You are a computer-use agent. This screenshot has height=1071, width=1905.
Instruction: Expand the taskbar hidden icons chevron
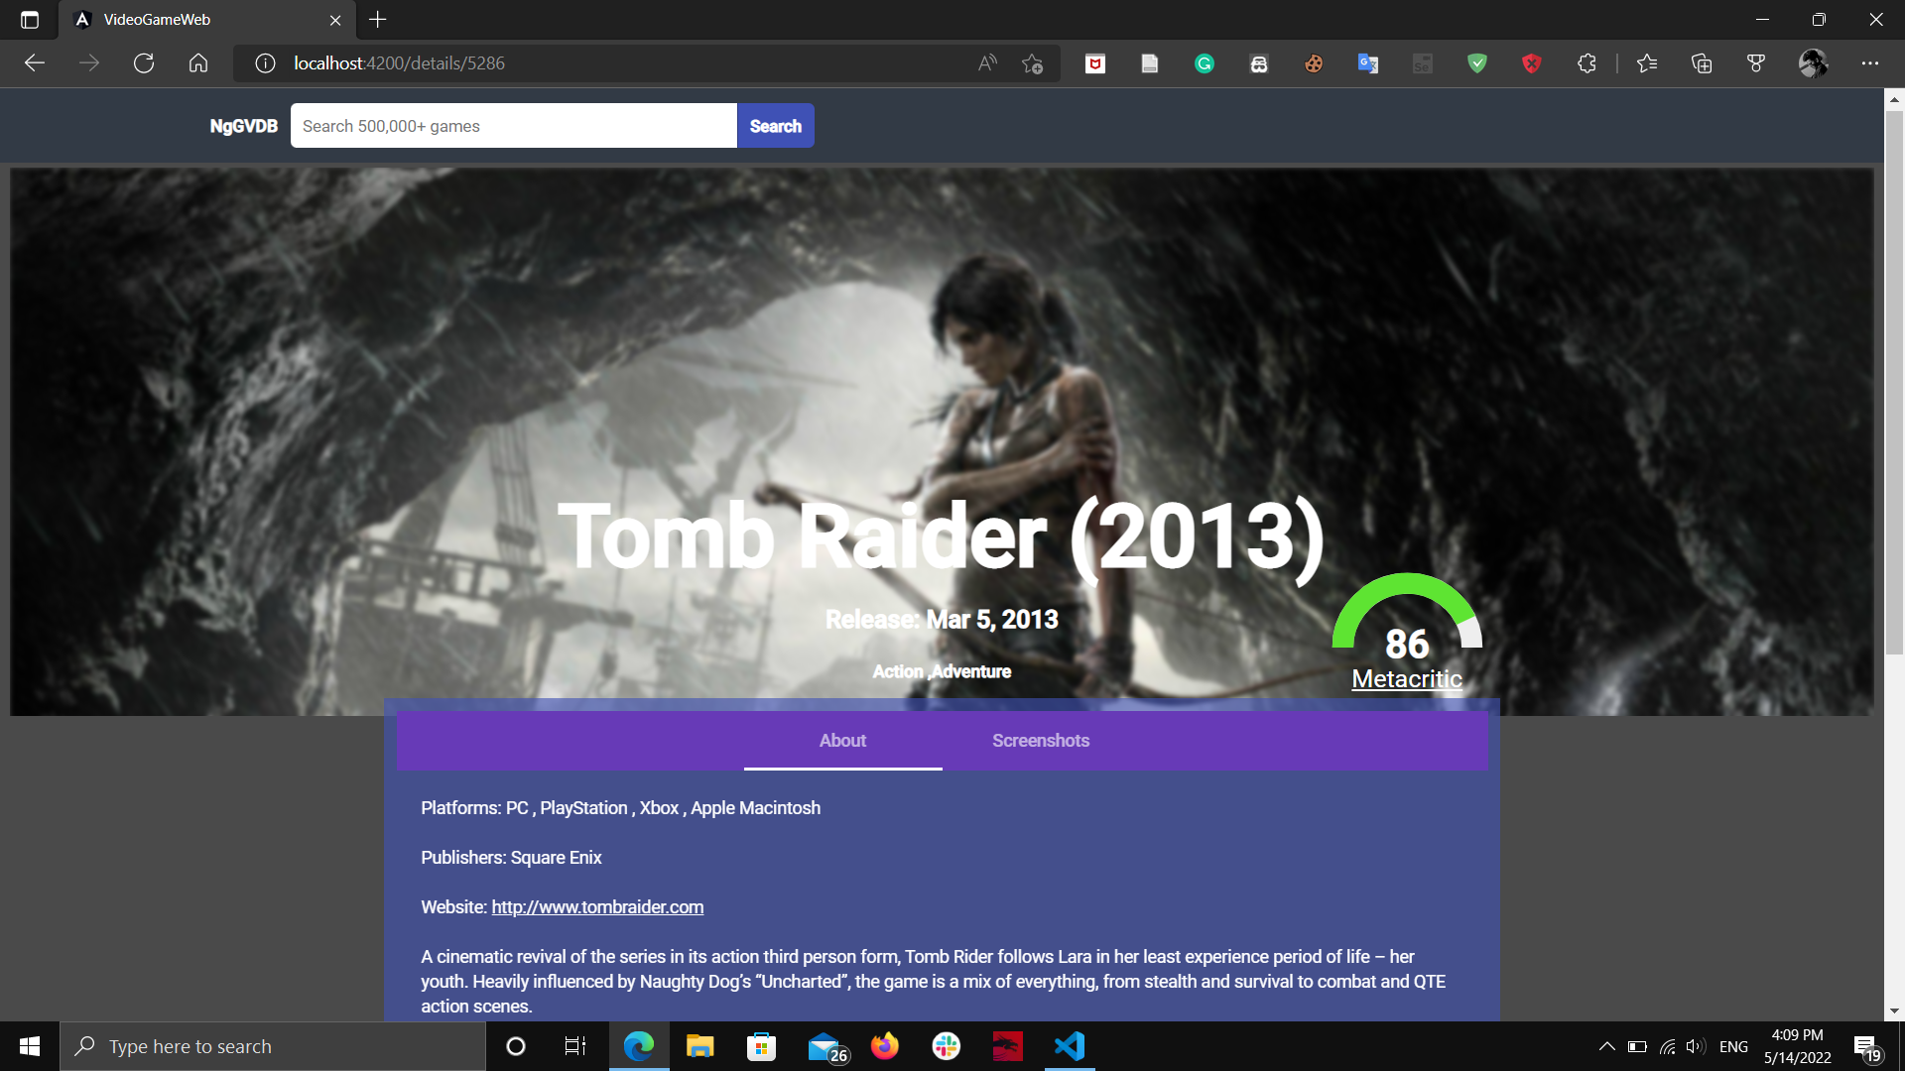[x=1606, y=1045]
